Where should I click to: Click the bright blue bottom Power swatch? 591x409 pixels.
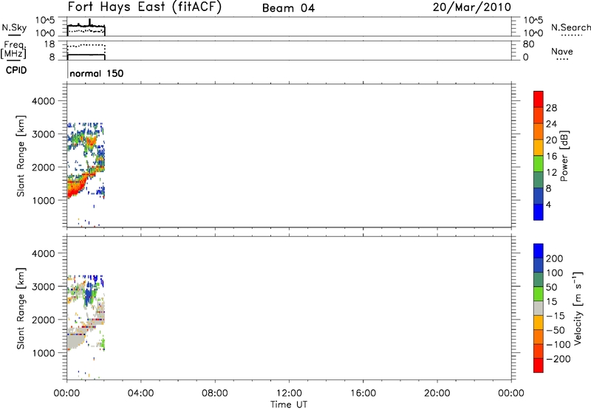coord(539,212)
